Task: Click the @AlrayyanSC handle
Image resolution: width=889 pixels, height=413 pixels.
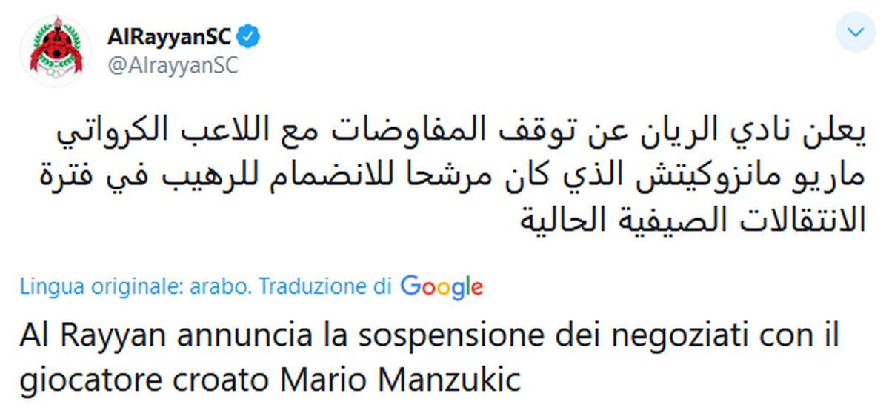Action: click(x=173, y=65)
